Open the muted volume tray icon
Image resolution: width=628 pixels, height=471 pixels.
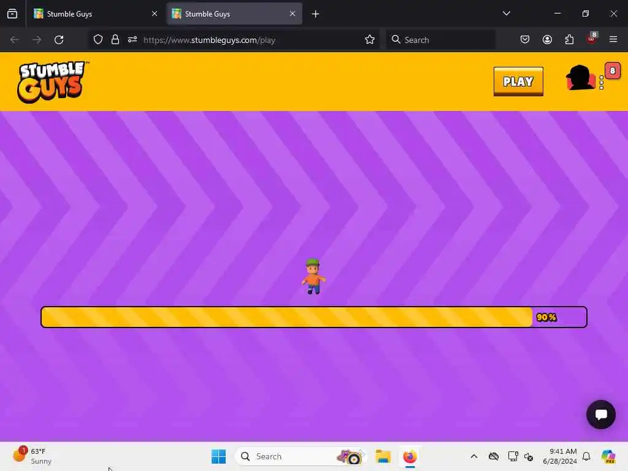[529, 456]
